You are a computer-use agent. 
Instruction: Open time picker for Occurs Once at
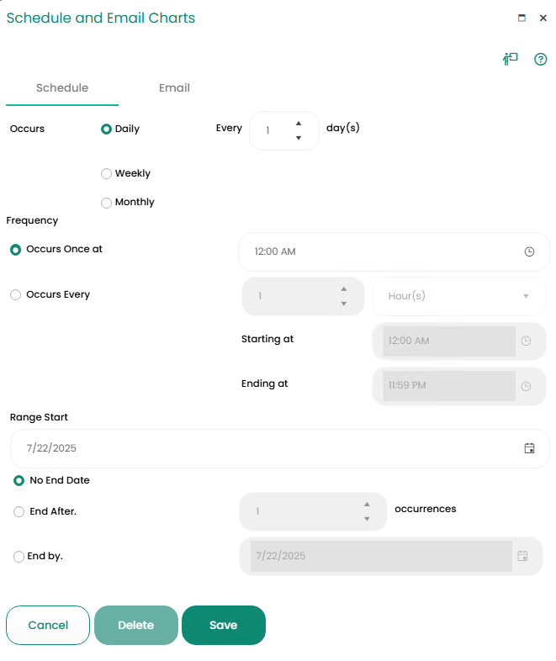[x=529, y=251]
